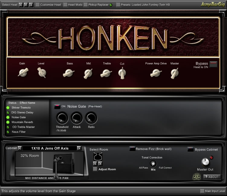
Task: Click the Treble knob
Action: click(x=106, y=73)
